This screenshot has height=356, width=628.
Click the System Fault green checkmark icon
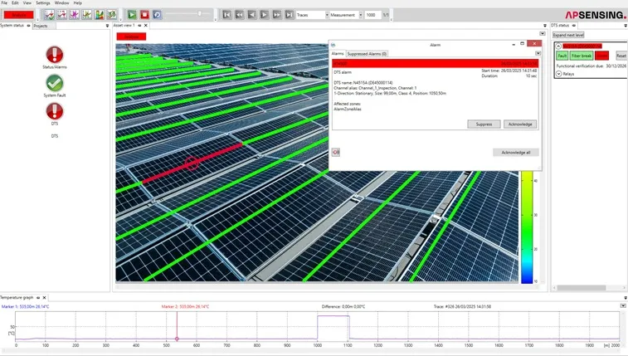pos(55,83)
